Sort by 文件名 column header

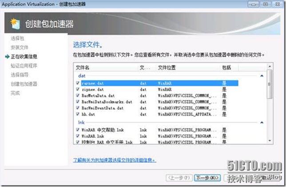pos(83,68)
